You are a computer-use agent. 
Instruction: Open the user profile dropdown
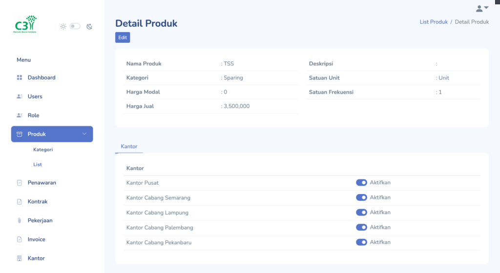point(482,8)
